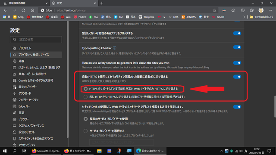The image size is (276, 155).
Task: Open Cookie とサイトのアクセス許可 section
Action: coord(36,81)
